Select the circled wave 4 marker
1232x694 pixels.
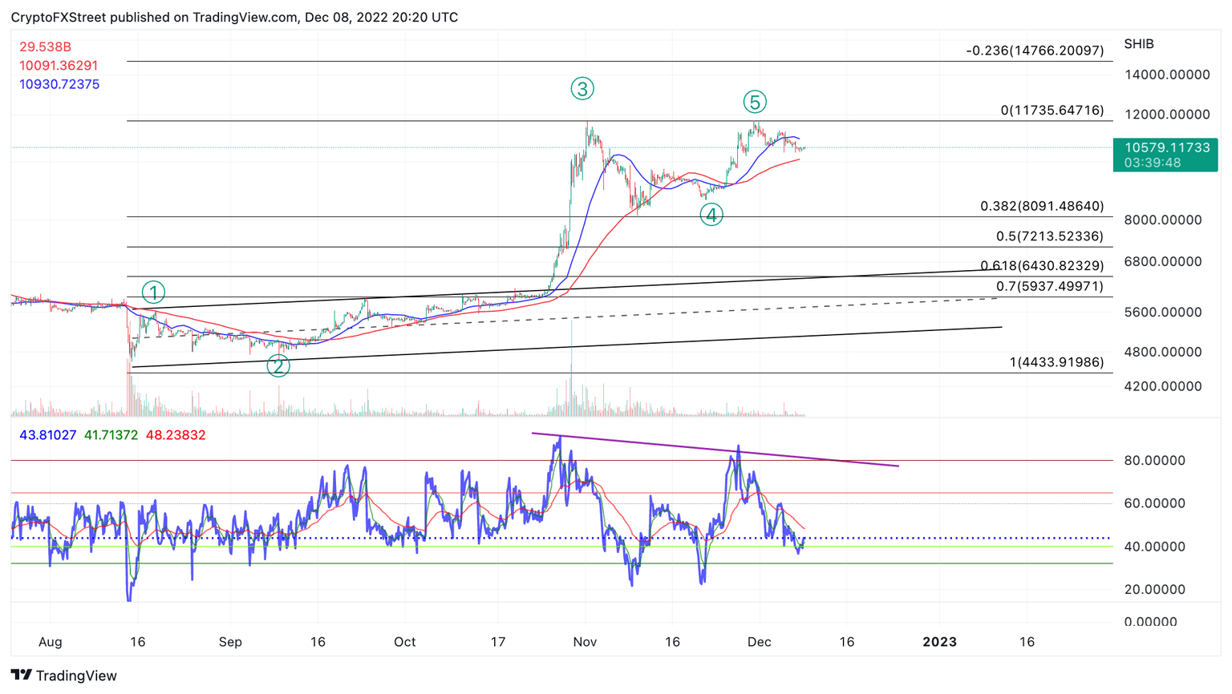click(711, 215)
